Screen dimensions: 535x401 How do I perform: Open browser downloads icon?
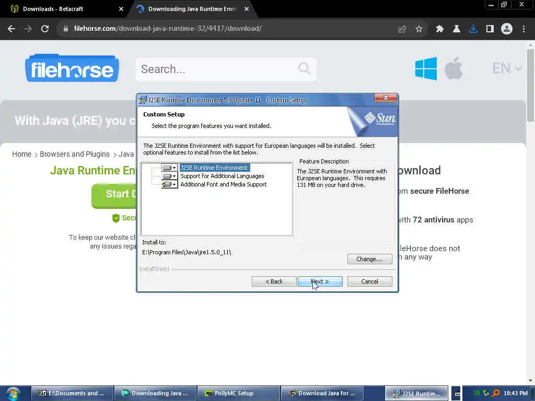coord(473,29)
